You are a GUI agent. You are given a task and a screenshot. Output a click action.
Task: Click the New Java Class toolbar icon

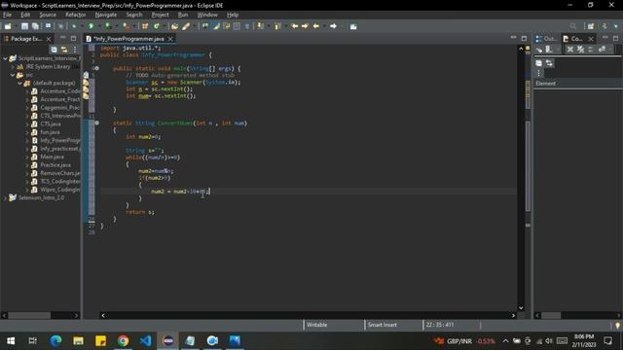click(157, 26)
